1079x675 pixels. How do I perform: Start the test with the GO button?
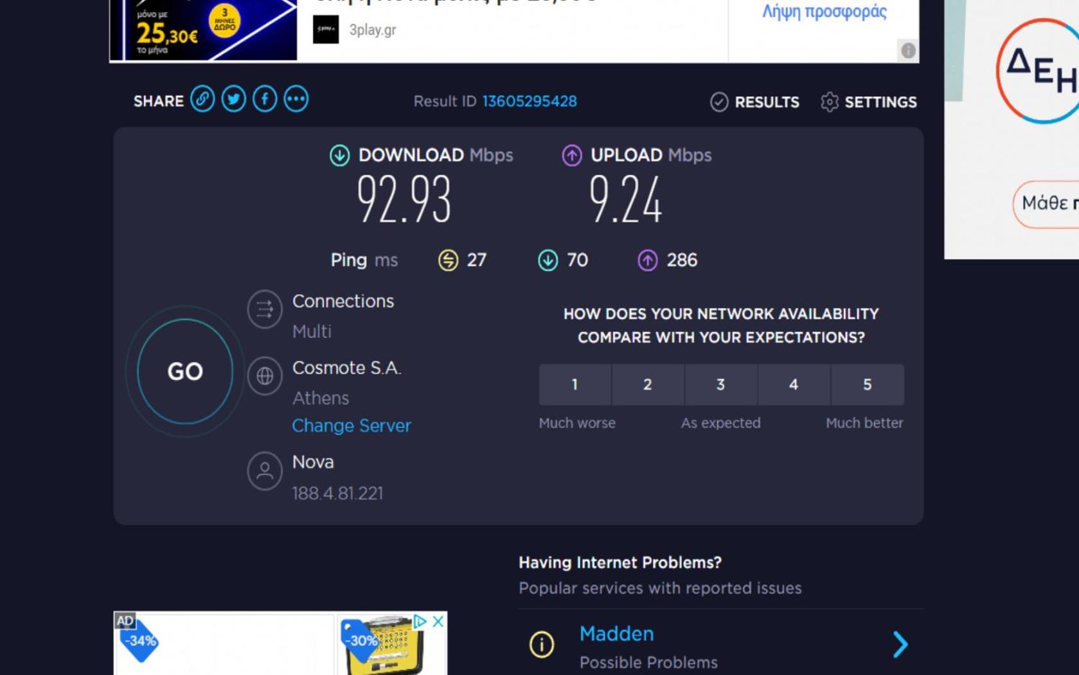[185, 372]
